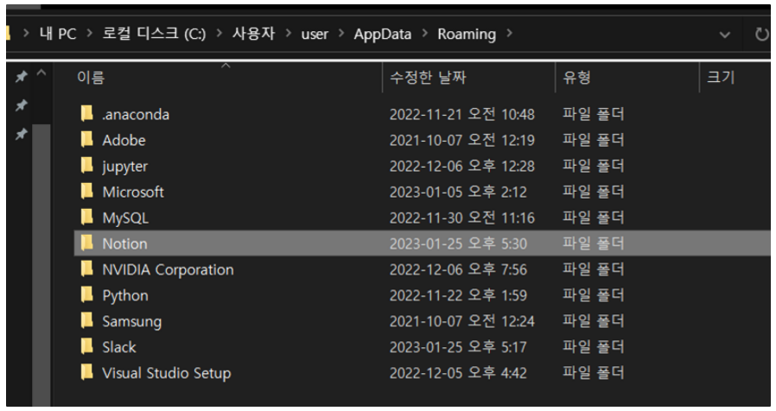
Task: Click date 2023-01-25 오후 5:17
Action: (x=458, y=347)
